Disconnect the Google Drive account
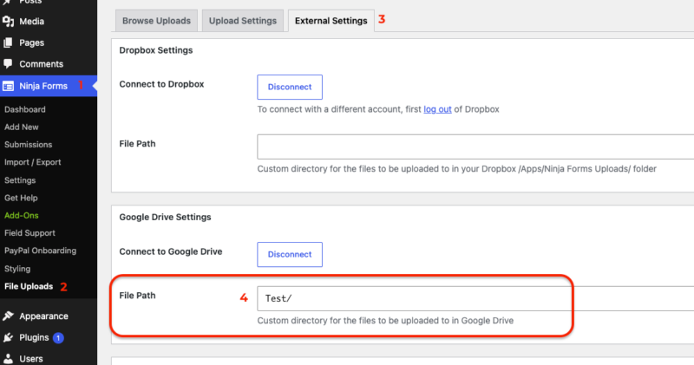Viewport: 694px width, 365px height. click(x=290, y=254)
